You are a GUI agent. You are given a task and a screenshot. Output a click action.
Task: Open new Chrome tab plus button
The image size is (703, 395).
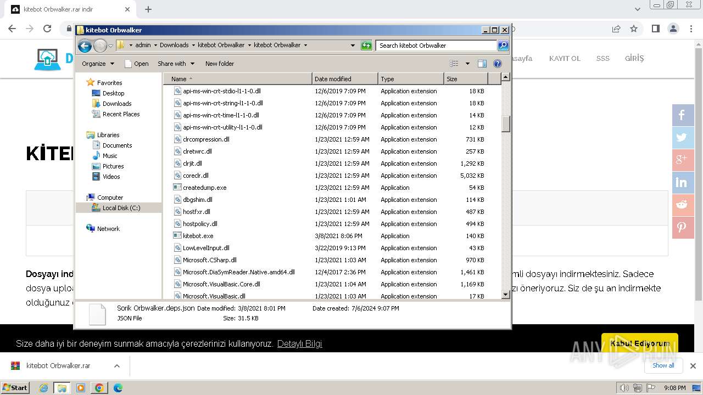[148, 9]
